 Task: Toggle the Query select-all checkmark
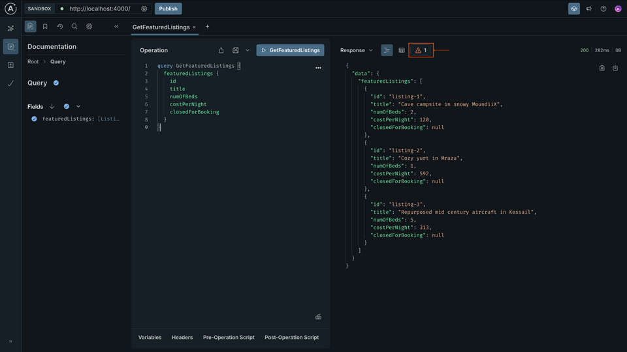(56, 83)
